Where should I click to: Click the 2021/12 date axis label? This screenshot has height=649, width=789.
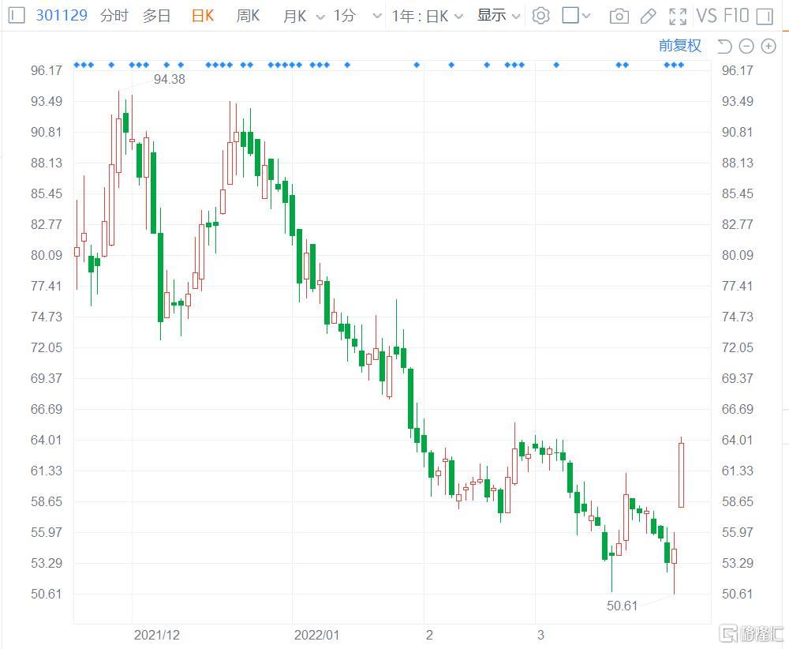(x=156, y=635)
